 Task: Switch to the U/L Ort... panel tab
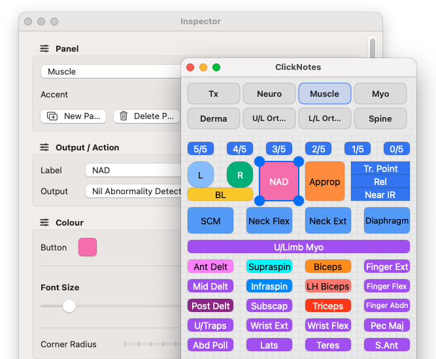[269, 118]
